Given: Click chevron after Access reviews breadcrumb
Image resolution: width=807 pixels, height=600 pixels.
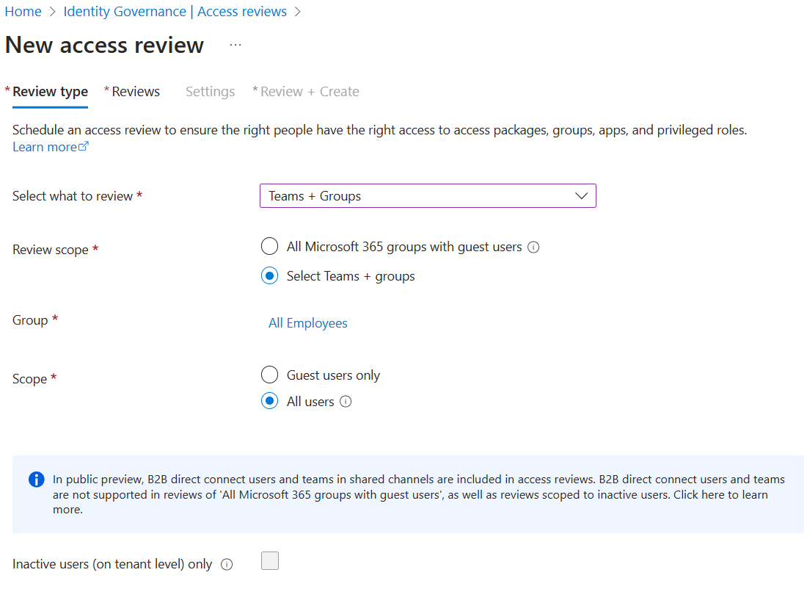Looking at the screenshot, I should [298, 12].
